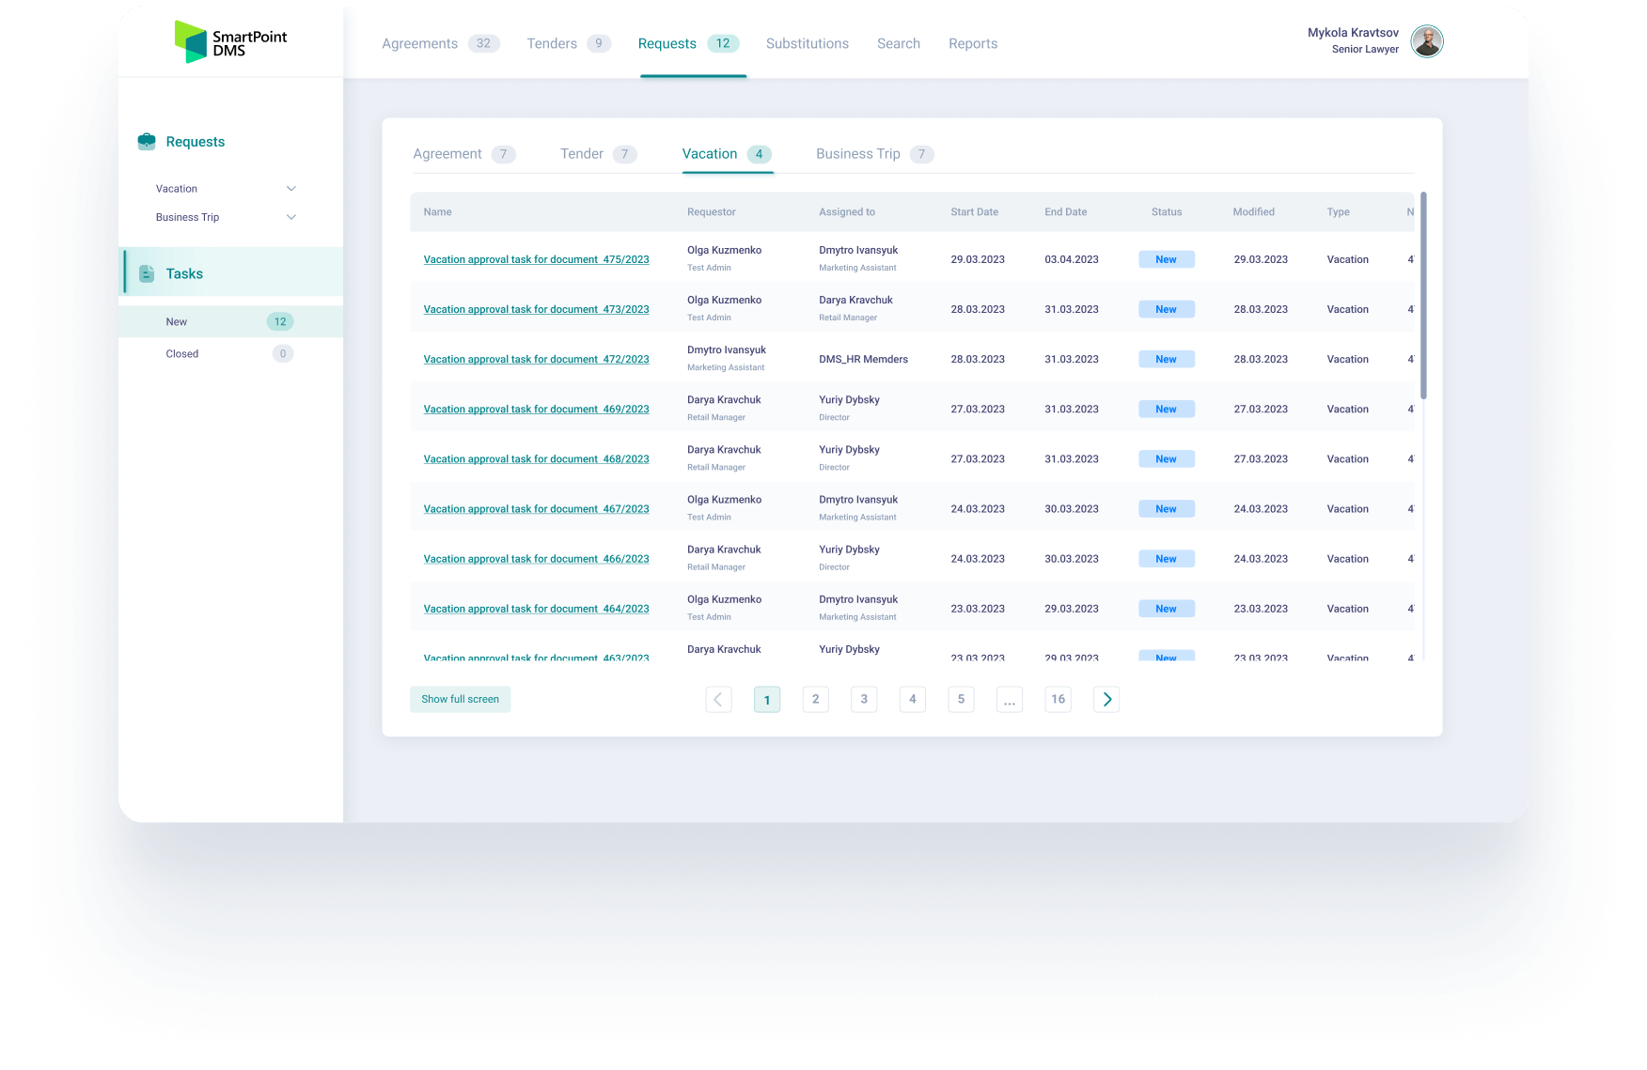
Task: Open Substitutions in the top navigation
Action: (x=807, y=43)
